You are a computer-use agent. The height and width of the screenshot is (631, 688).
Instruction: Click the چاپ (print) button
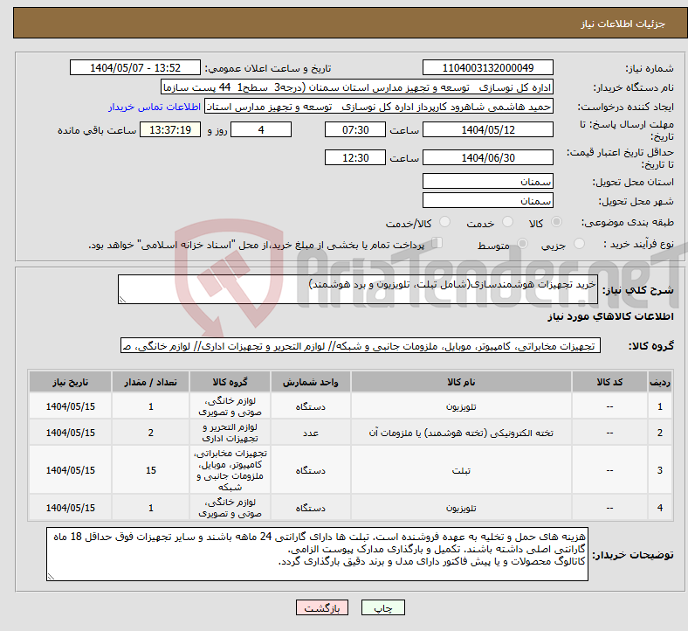[382, 607]
